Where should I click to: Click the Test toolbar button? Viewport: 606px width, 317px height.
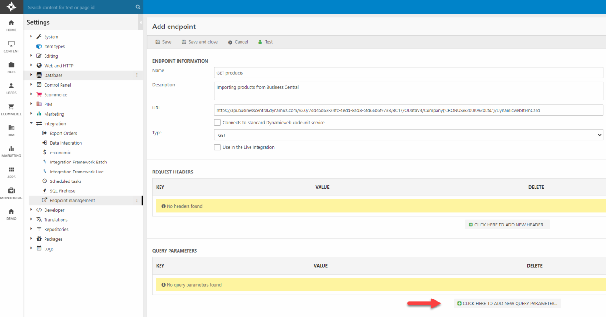click(x=266, y=42)
